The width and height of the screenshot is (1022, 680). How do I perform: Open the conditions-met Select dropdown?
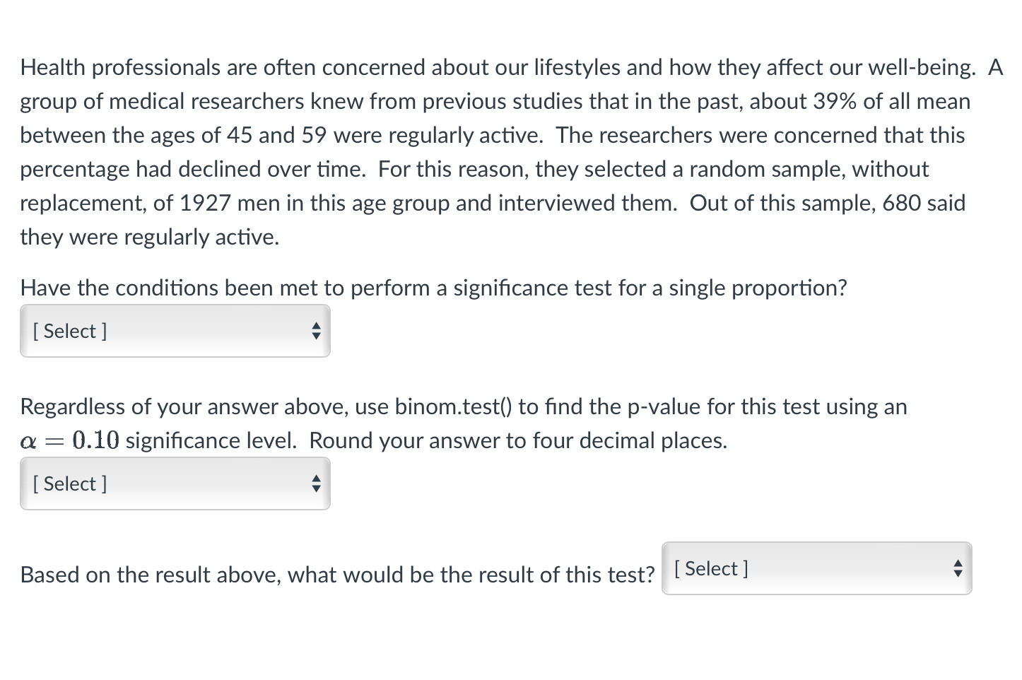point(175,331)
